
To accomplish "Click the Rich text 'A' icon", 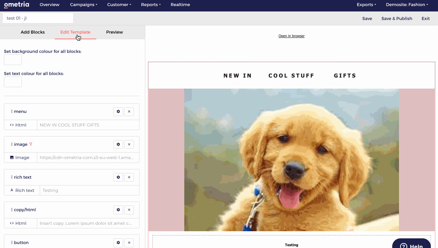I will tap(12, 190).
